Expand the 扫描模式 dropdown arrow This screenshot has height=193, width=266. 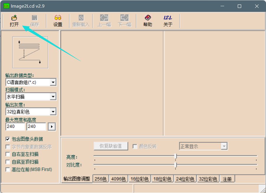coord(53,97)
